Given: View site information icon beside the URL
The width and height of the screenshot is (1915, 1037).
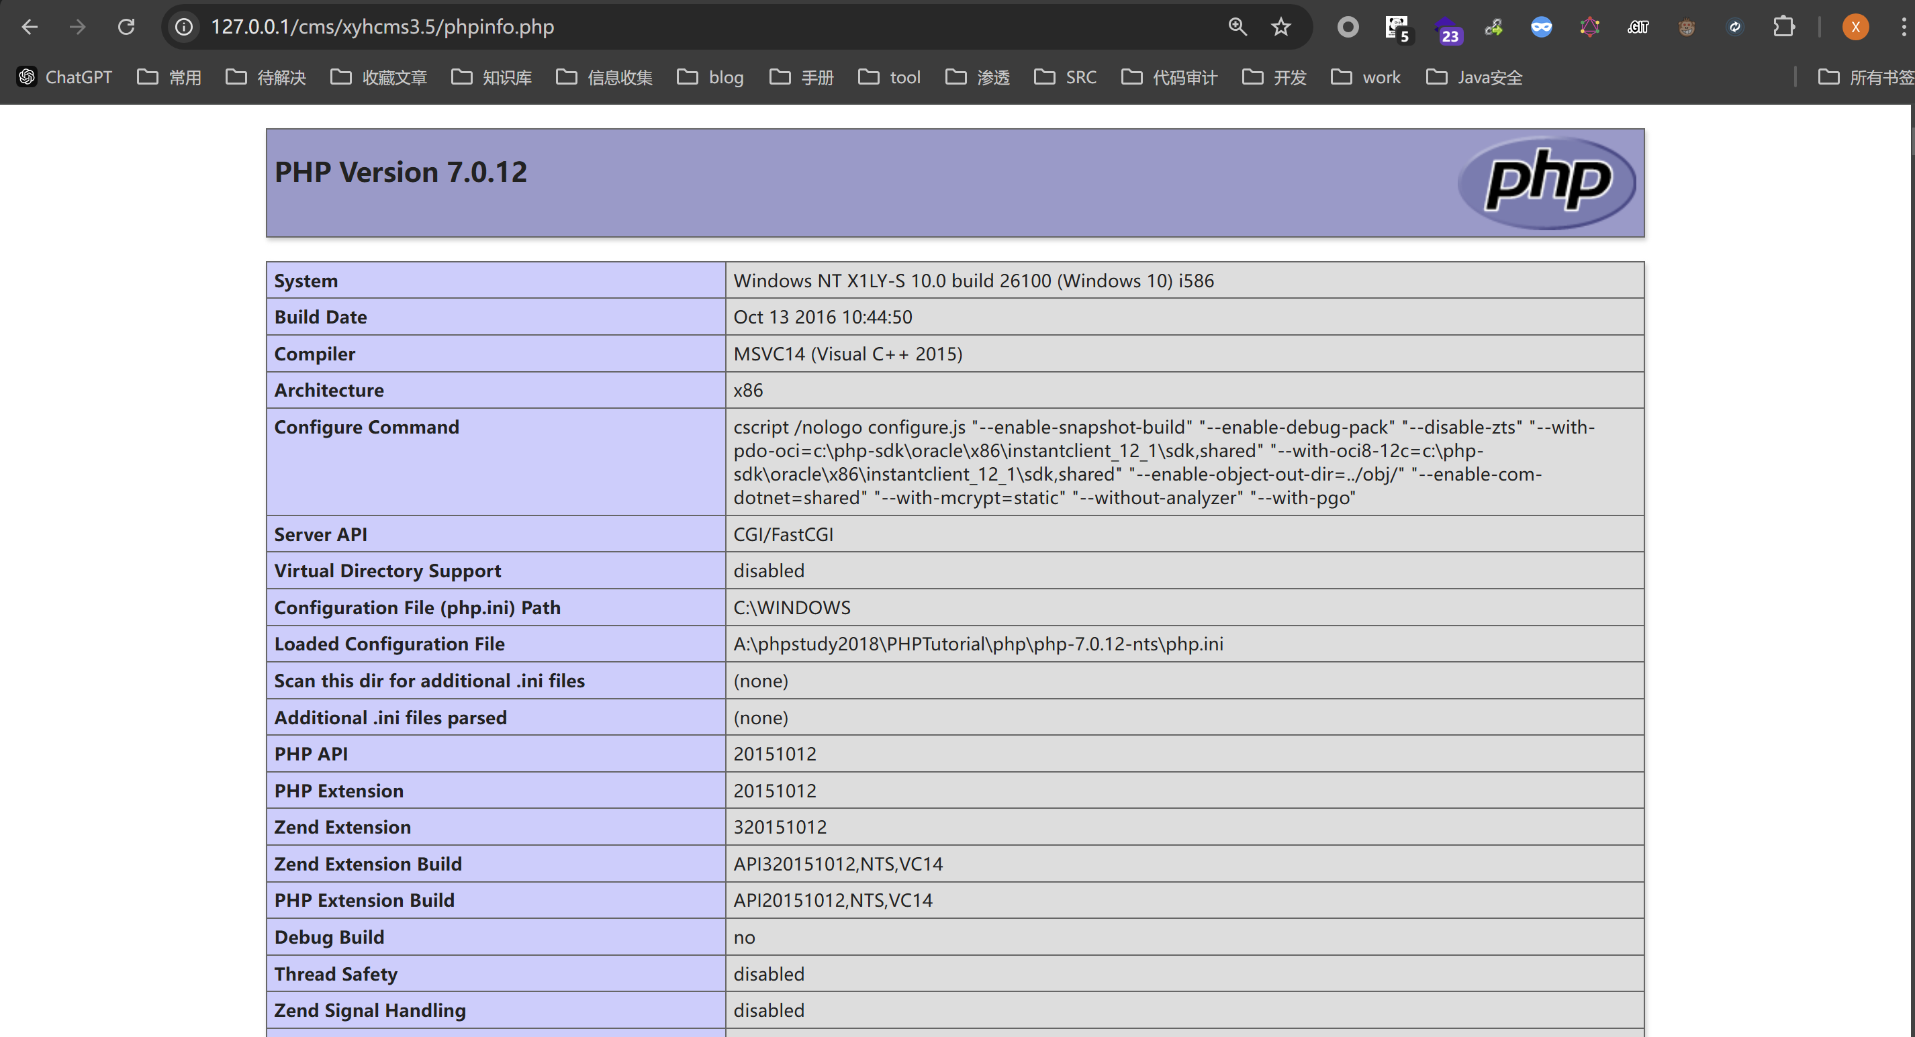Looking at the screenshot, I should 183,27.
